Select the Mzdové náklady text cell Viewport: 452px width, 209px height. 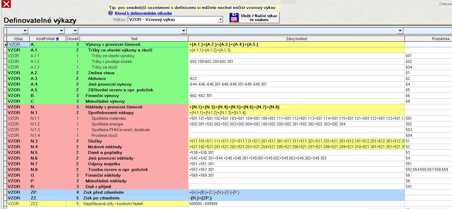tap(134, 147)
